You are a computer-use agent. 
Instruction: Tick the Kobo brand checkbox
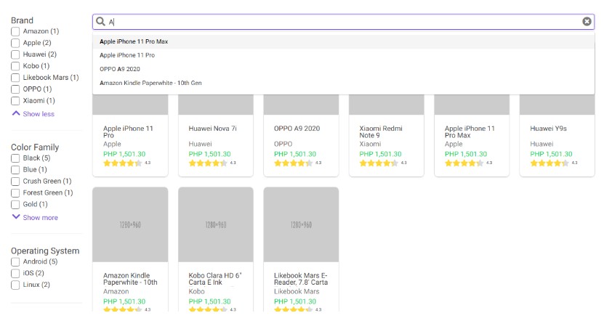tap(15, 66)
